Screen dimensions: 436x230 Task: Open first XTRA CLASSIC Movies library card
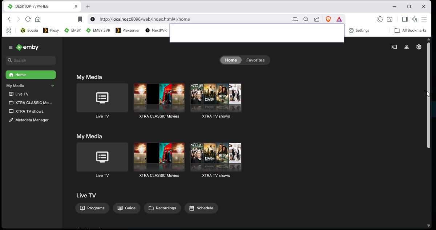(x=159, y=98)
